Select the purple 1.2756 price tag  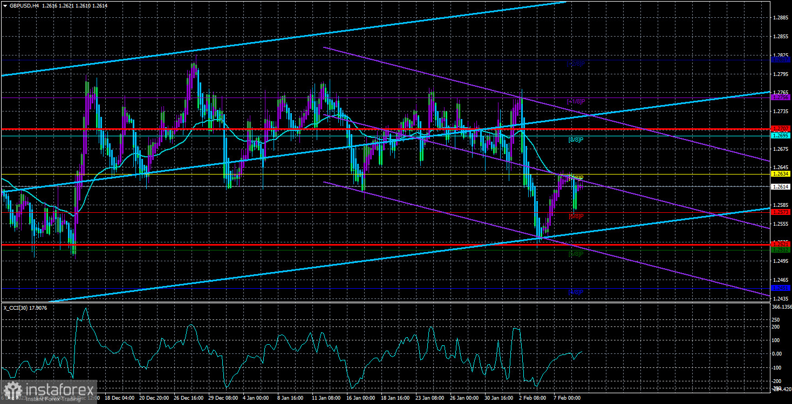(781, 97)
